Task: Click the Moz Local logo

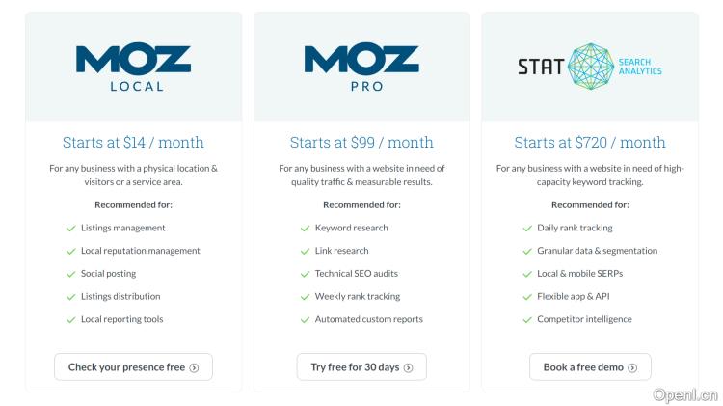Action: click(133, 67)
